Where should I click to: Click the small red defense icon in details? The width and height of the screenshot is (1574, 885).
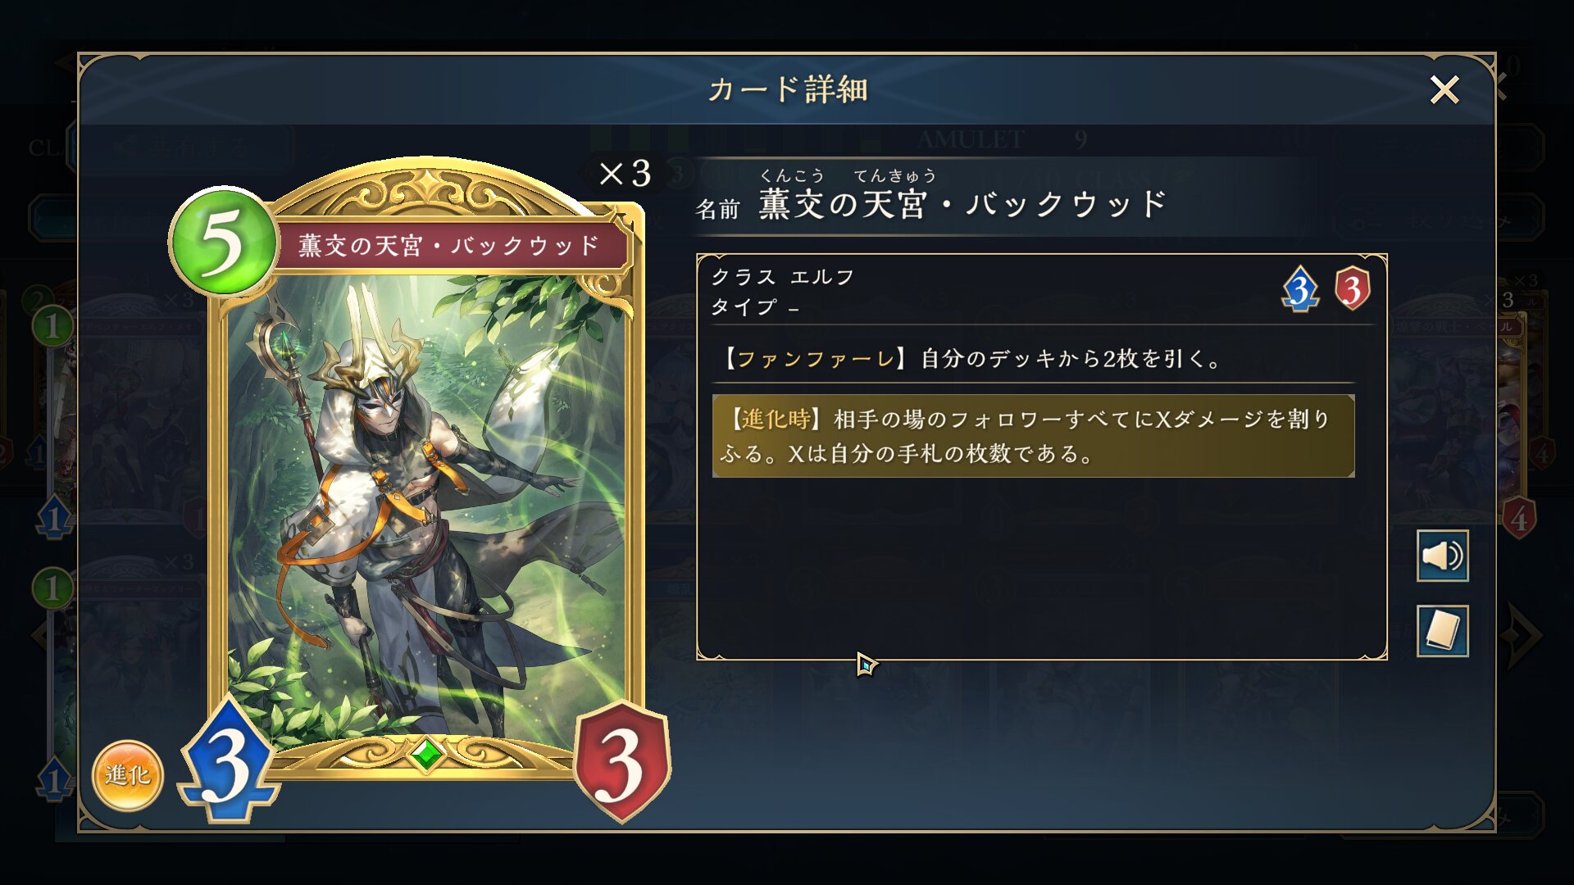(x=1352, y=289)
